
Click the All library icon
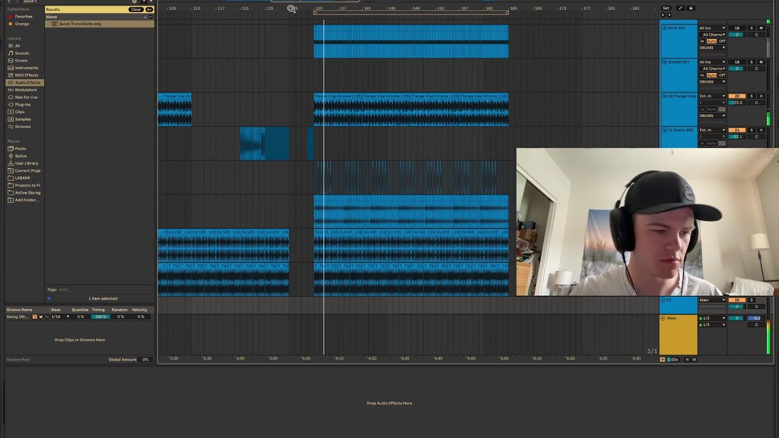pyautogui.click(x=10, y=46)
